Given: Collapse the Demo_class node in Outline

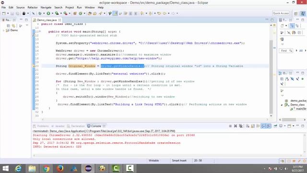Looking at the screenshot, I should (282, 105).
